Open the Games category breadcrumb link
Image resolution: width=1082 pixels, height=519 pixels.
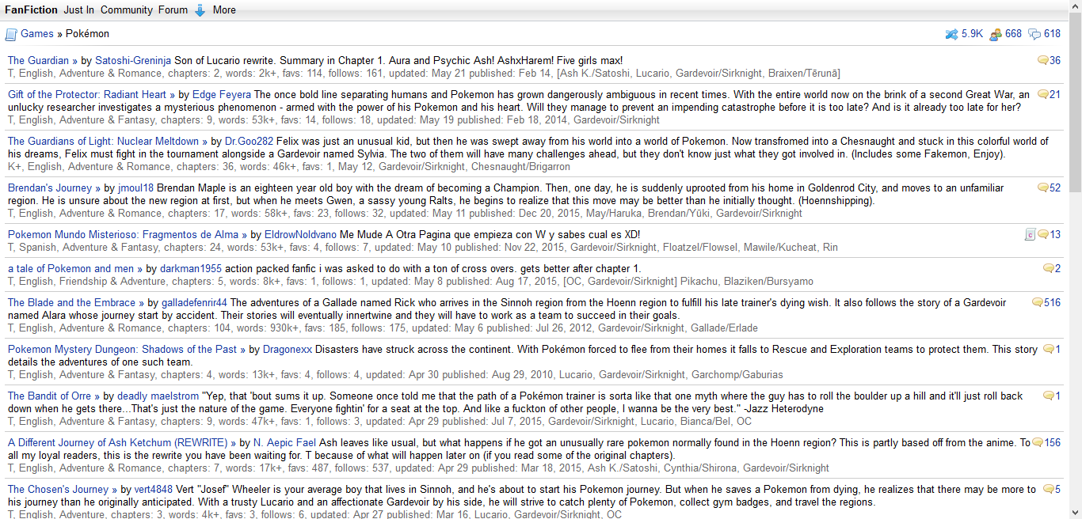point(37,34)
